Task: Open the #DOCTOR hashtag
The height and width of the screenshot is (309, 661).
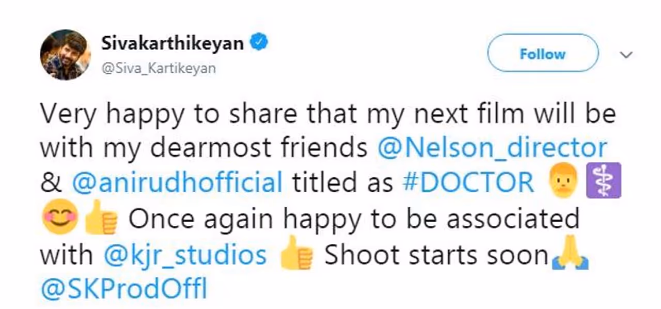Action: click(x=467, y=183)
